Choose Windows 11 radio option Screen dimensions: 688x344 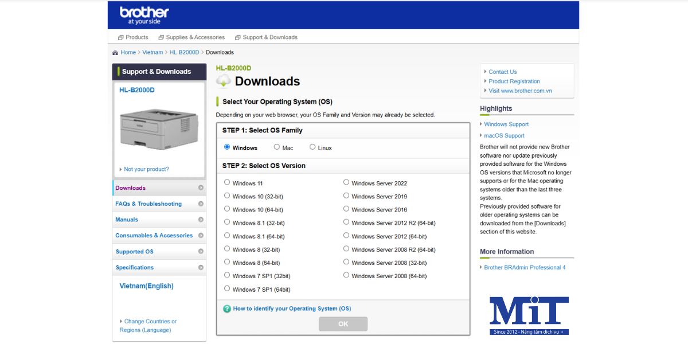[x=227, y=182]
